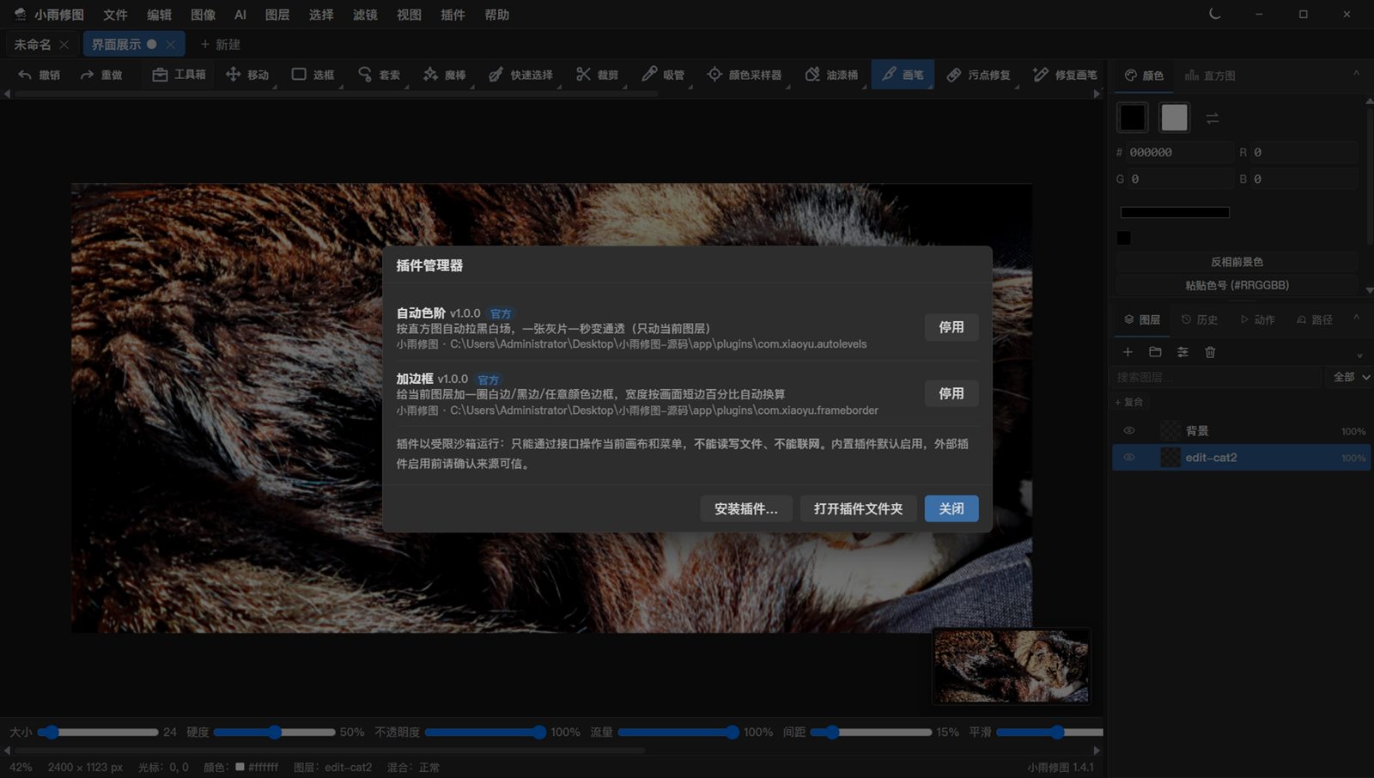Select the 快速选择 quick selection tool
Viewport: 1374px width, 778px height.
pyautogui.click(x=520, y=75)
